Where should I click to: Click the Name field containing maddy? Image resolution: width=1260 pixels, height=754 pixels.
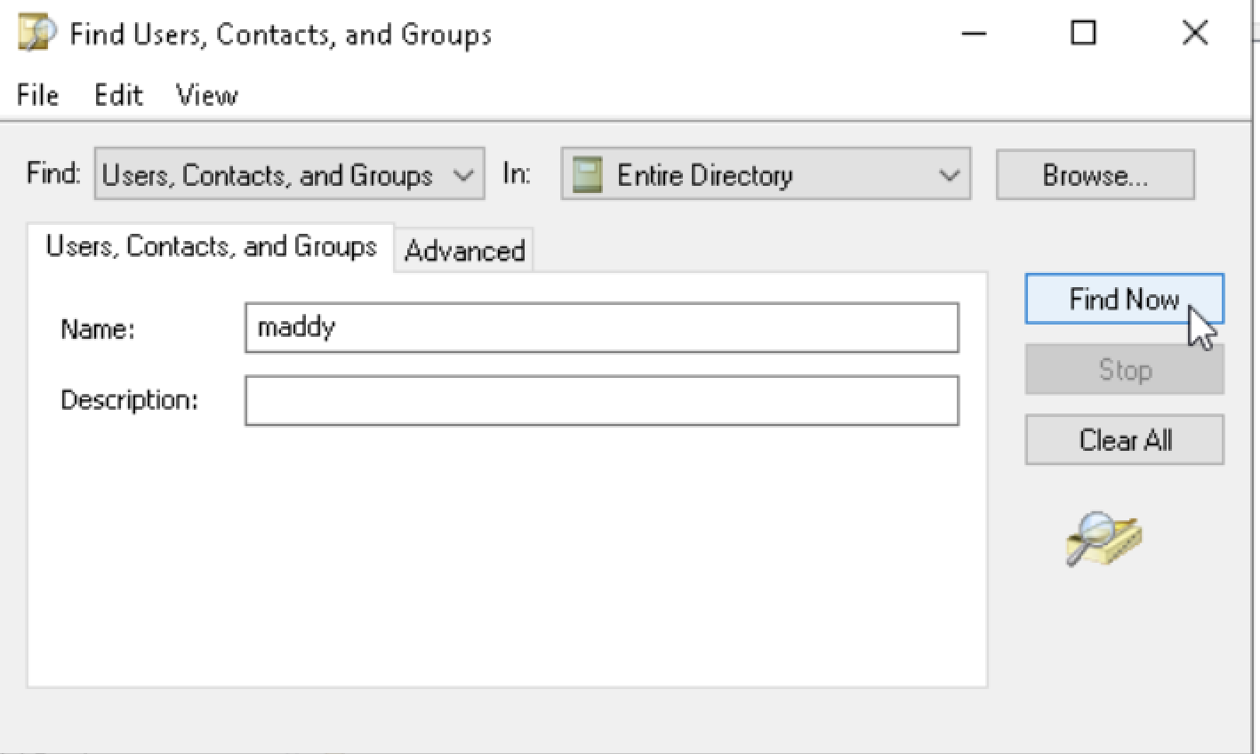[x=601, y=328]
